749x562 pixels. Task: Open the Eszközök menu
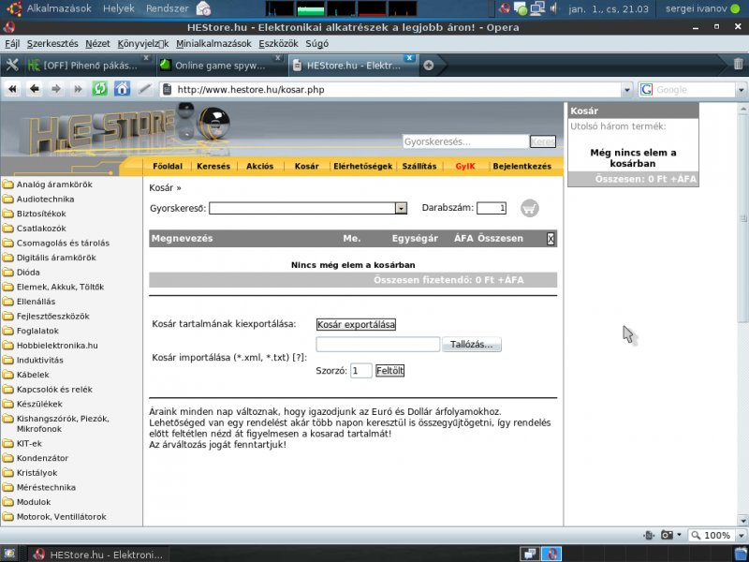(x=278, y=43)
